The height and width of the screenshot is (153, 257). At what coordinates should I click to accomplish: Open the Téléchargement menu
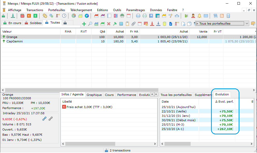[x=81, y=10]
